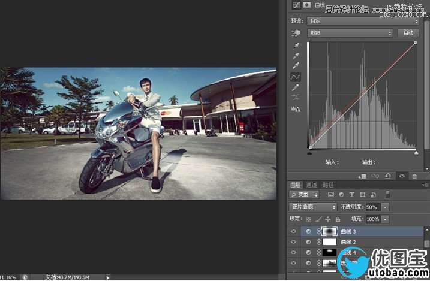Image resolution: width=430 pixels, height=281 pixels.
Task: Toggle adjustment layer visibility eye in Properties
Action: point(402,176)
